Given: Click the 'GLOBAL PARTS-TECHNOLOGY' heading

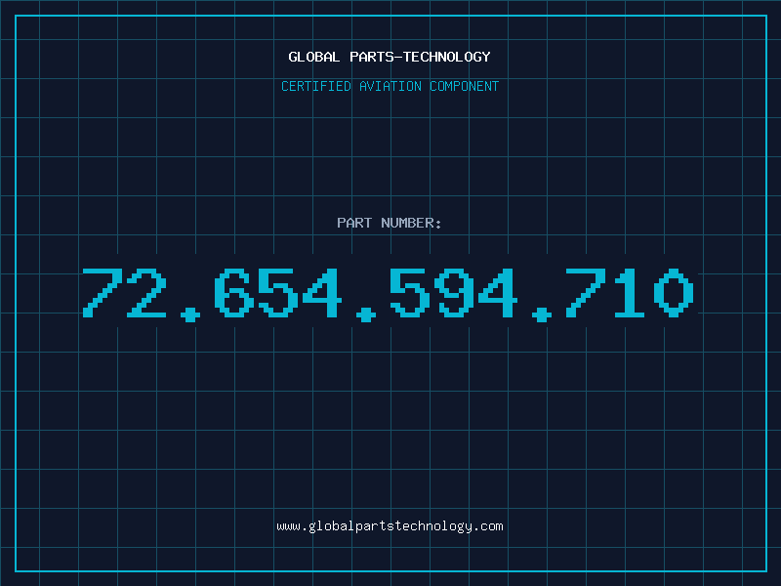Looking at the screenshot, I should pos(390,57).
